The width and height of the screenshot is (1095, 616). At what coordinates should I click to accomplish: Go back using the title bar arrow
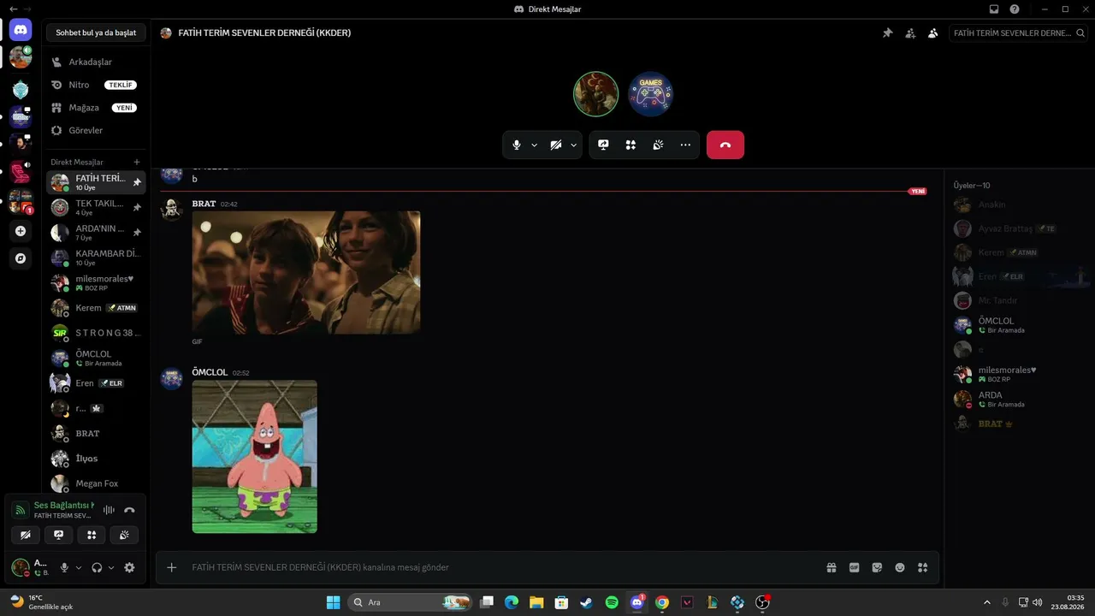13,9
